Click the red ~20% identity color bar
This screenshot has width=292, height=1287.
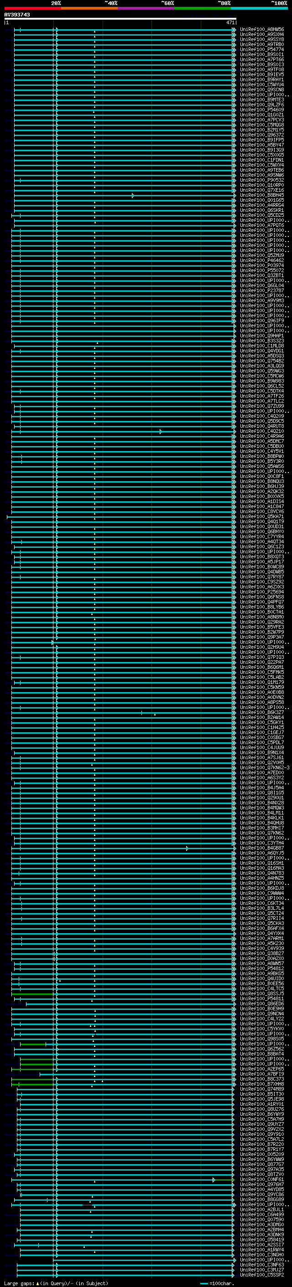(x=32, y=8)
